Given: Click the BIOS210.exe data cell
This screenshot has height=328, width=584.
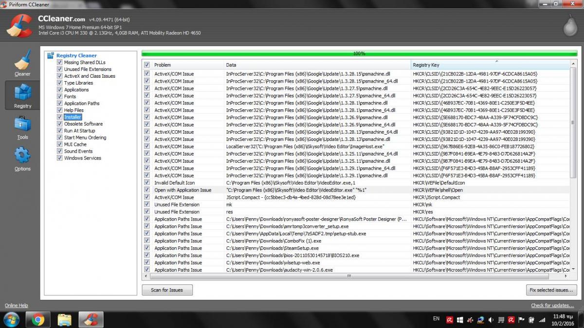Looking at the screenshot, I should pyautogui.click(x=318, y=255).
